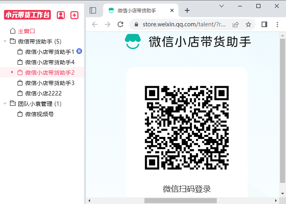Click the blue cloud badge beside 微信小店带货助手1
Screen dimensions: 286x204
[79, 51]
